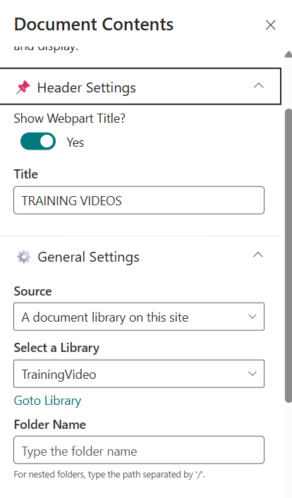Click the Document Contents pane title
This screenshot has width=292, height=498.
click(x=94, y=25)
